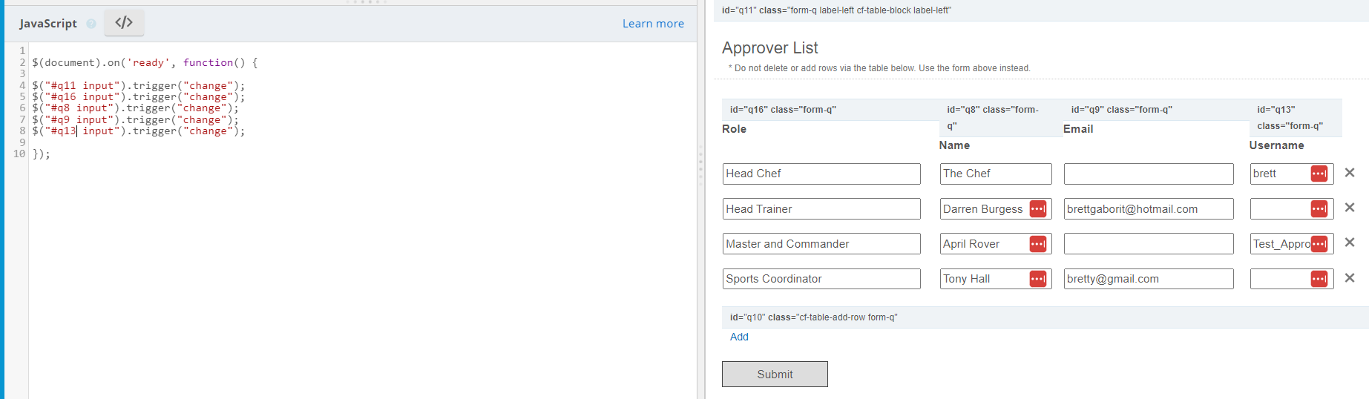Click the help icon next to JavaScript label
Screen dimensions: 1369x399
click(91, 24)
